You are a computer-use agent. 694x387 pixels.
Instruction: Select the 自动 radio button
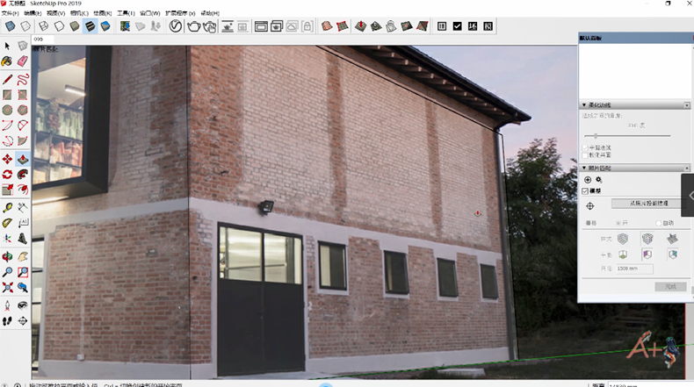659,223
